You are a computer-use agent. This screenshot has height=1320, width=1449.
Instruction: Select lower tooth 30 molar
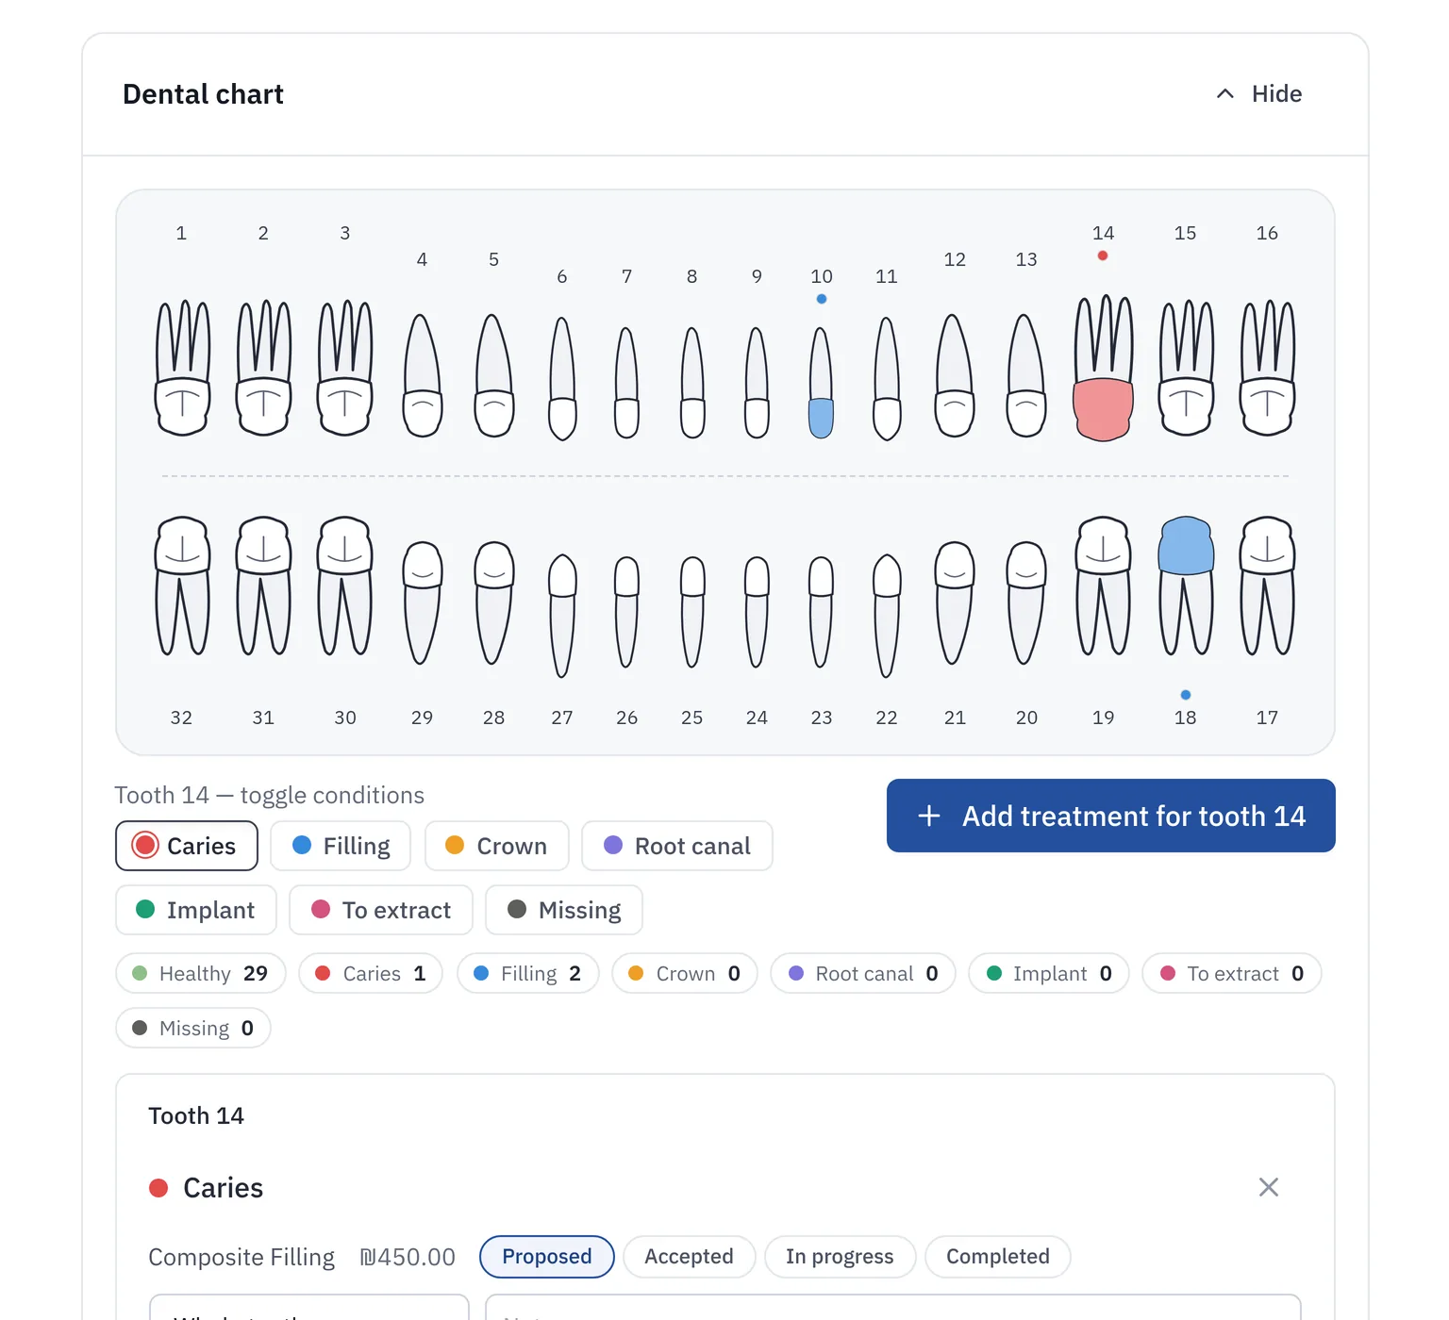pos(345,586)
